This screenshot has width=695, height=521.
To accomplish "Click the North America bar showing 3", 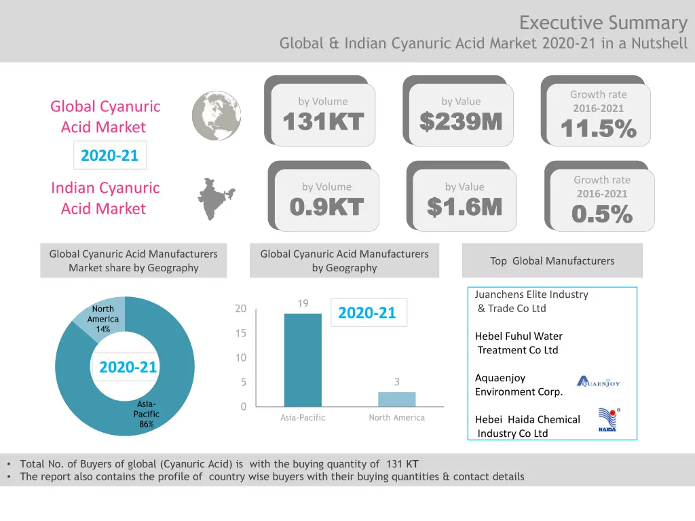I will click(x=396, y=399).
